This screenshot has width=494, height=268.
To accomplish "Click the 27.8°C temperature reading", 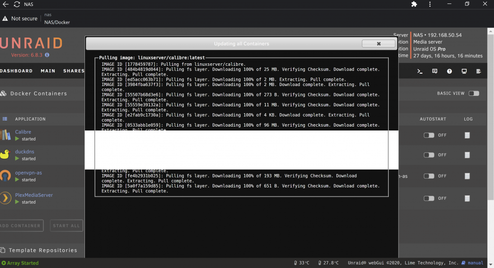I will point(331,263).
